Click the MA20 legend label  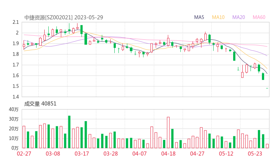click(239, 17)
